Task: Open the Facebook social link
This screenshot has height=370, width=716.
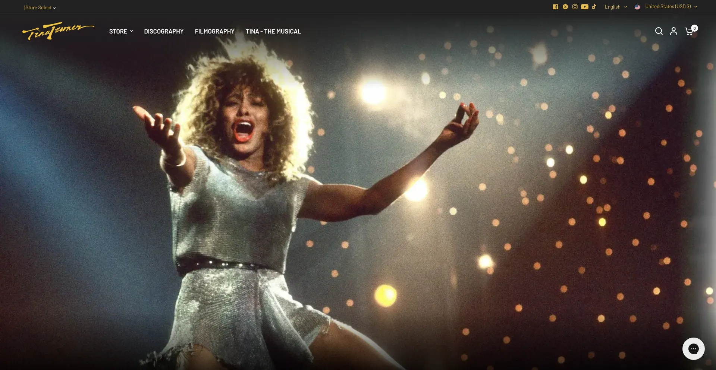Action: 555,7
